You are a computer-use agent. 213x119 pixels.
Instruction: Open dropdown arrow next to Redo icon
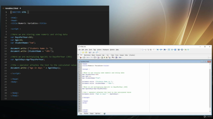(x=163, y=50)
